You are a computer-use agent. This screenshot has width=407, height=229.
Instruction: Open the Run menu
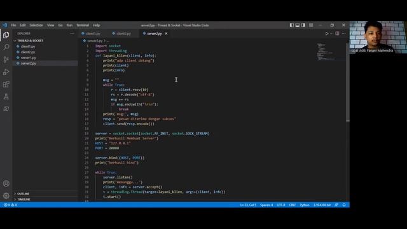pyautogui.click(x=69, y=25)
